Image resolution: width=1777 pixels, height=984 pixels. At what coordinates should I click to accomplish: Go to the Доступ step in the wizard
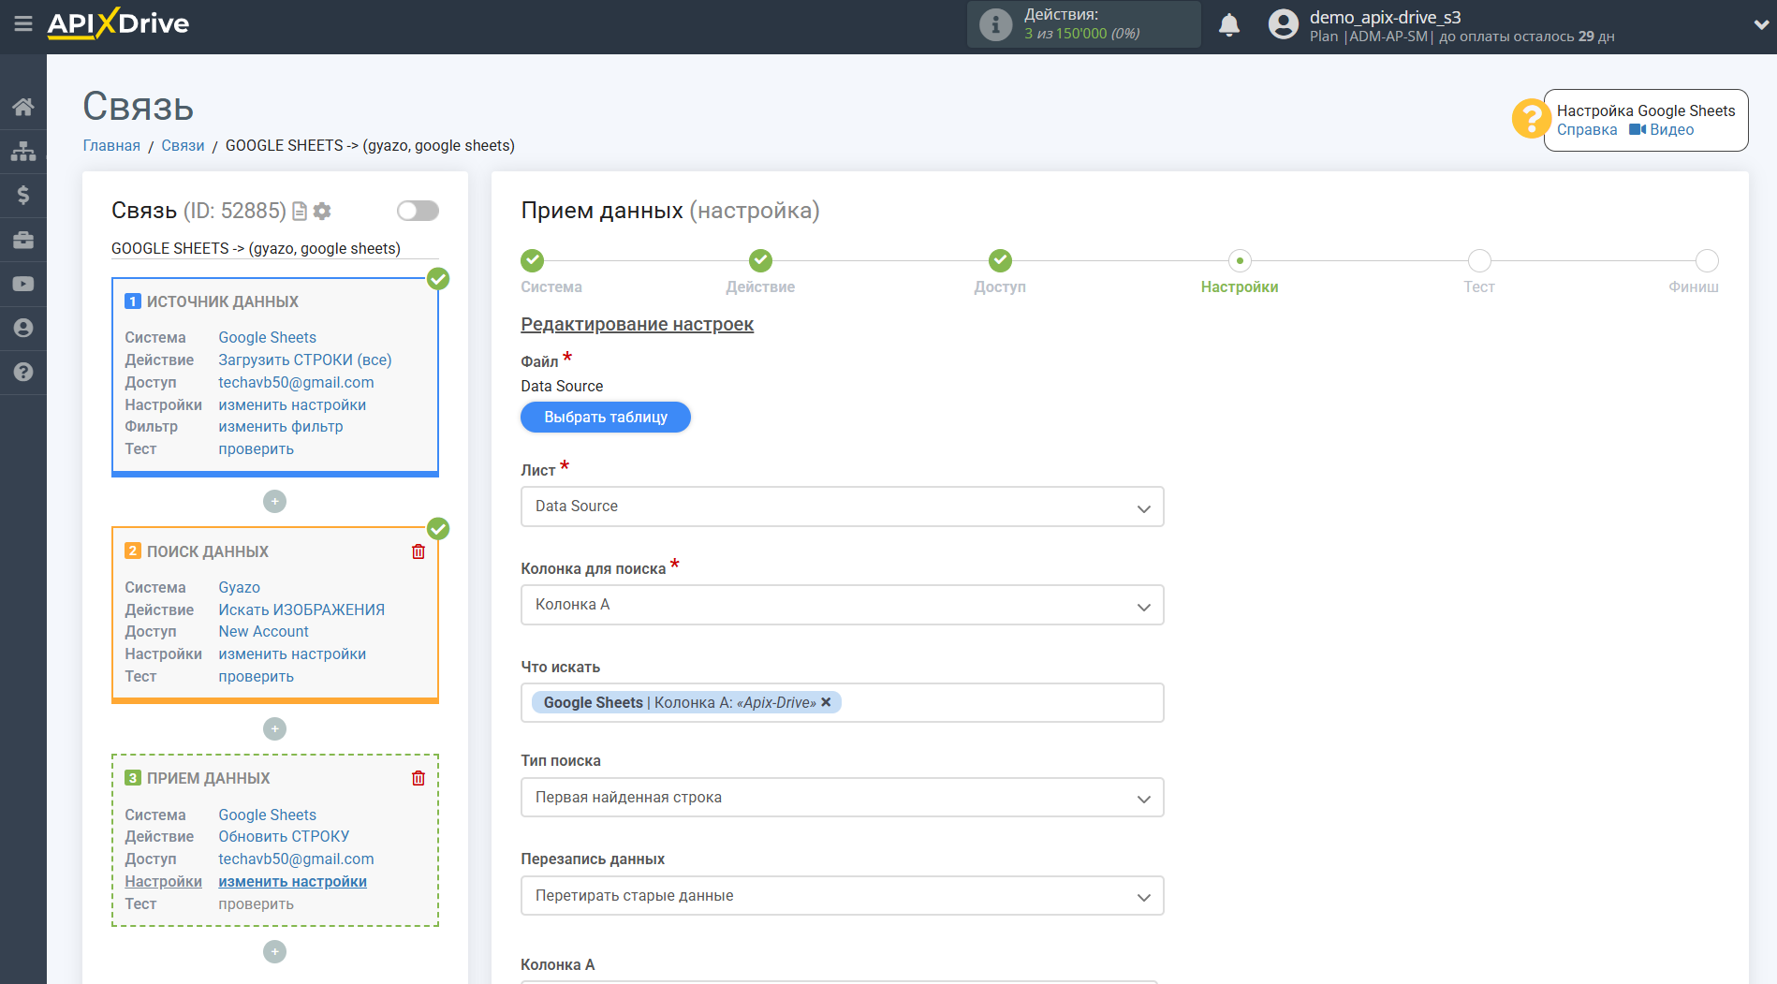pyautogui.click(x=999, y=261)
